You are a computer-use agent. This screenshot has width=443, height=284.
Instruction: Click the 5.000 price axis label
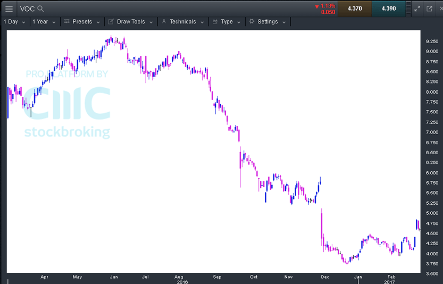tap(432, 213)
